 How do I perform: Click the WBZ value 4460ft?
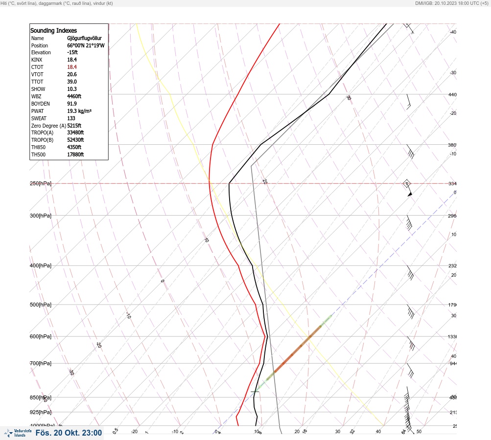click(74, 96)
